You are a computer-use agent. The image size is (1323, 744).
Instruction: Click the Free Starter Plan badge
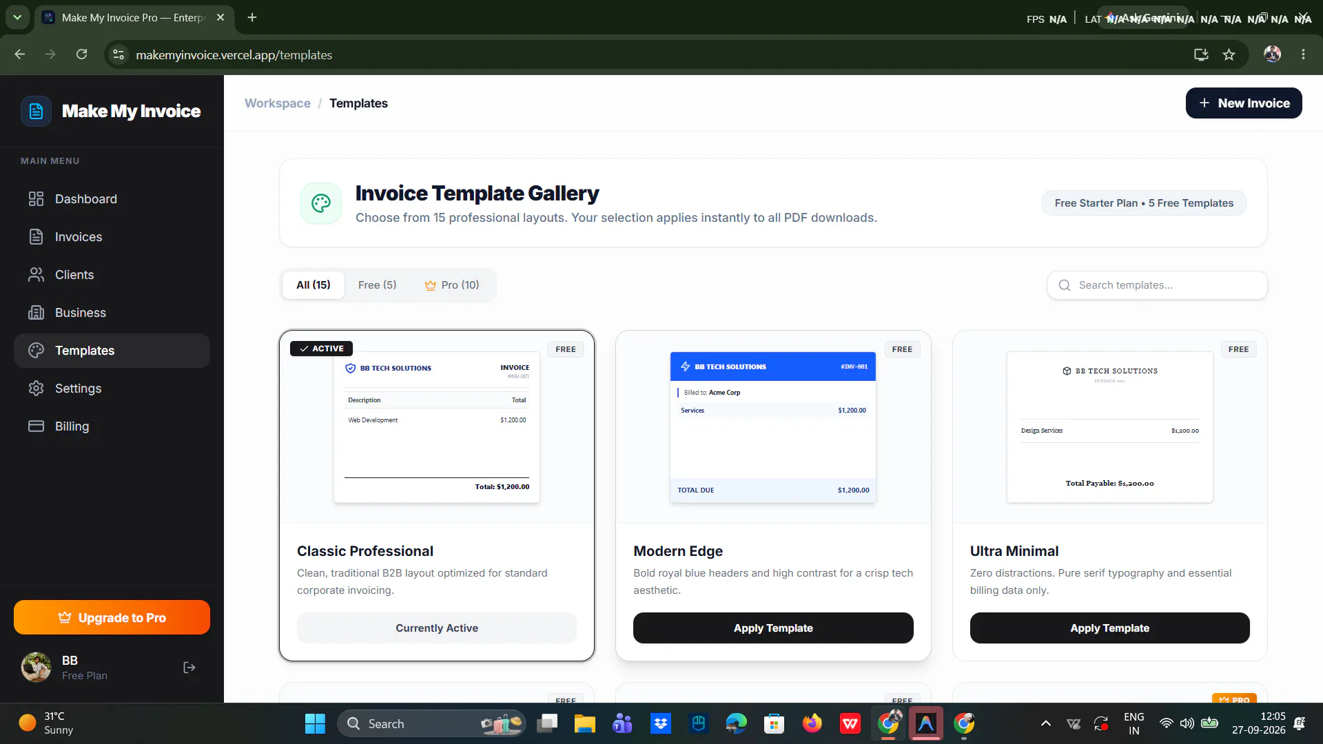tap(1144, 203)
